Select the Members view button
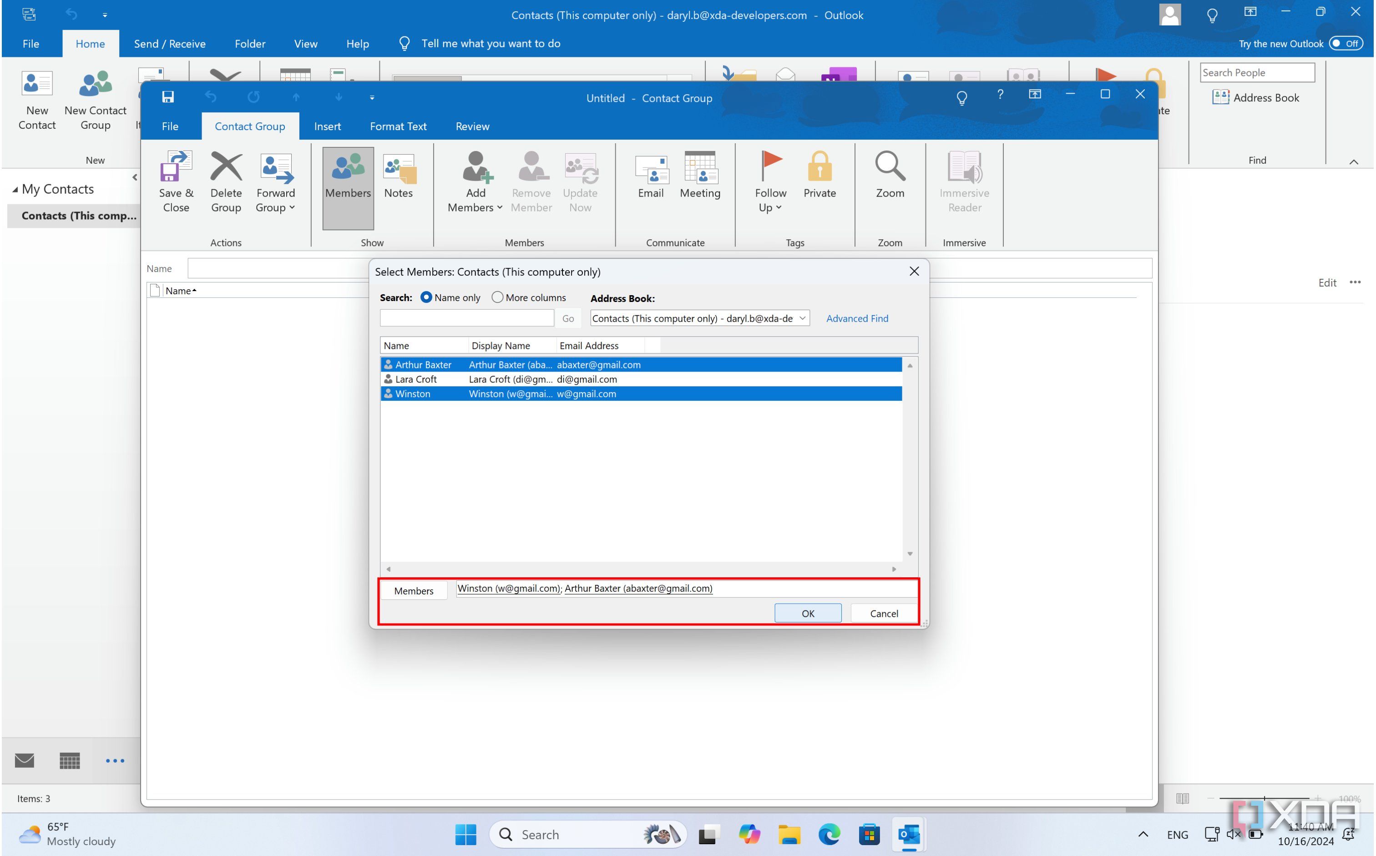This screenshot has width=1376, height=856. click(x=348, y=188)
